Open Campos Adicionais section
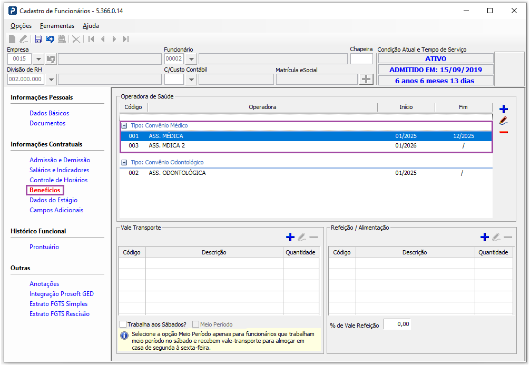Image resolution: width=530 pixels, height=365 pixels. 56,210
